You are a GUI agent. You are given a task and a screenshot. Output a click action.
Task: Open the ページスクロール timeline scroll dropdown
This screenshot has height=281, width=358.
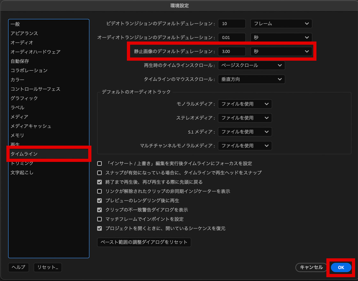[251, 65]
